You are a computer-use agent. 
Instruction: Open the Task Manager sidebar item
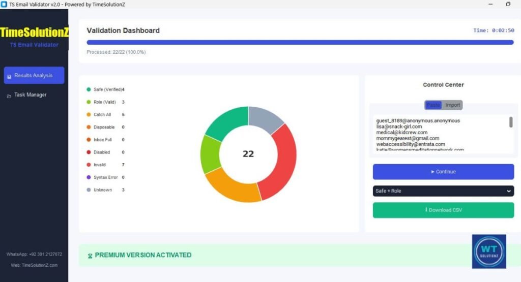pos(34,95)
